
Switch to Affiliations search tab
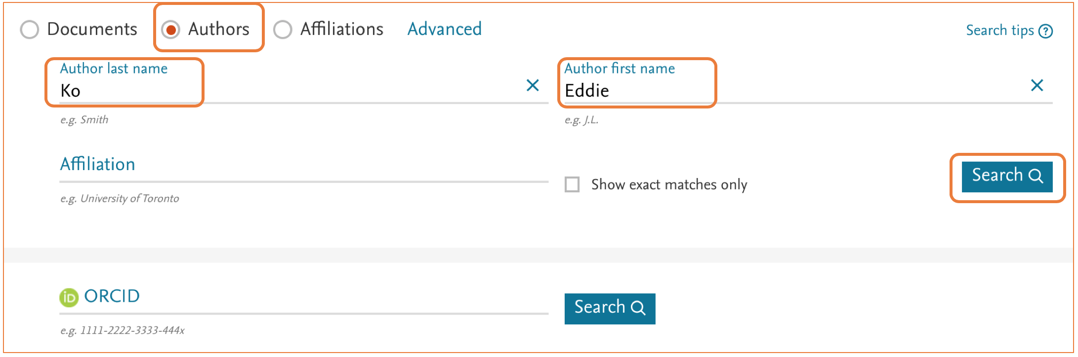click(x=341, y=30)
